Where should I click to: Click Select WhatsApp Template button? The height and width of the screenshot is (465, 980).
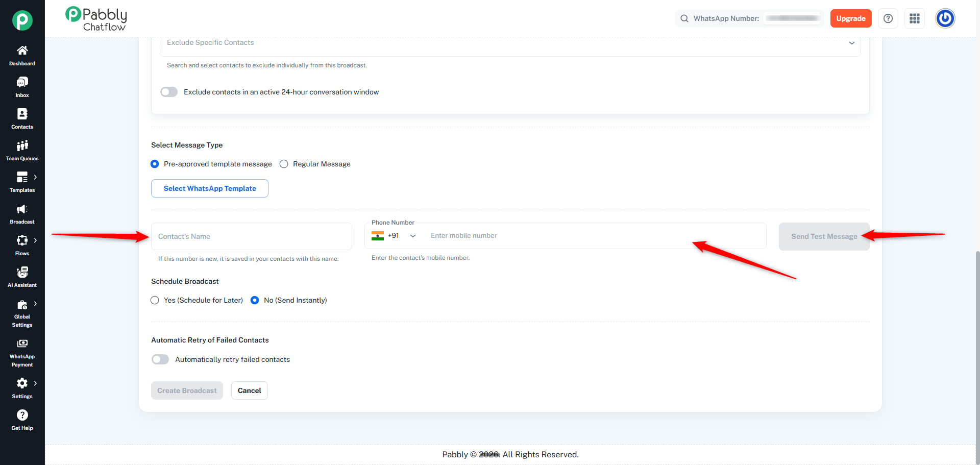pos(210,188)
